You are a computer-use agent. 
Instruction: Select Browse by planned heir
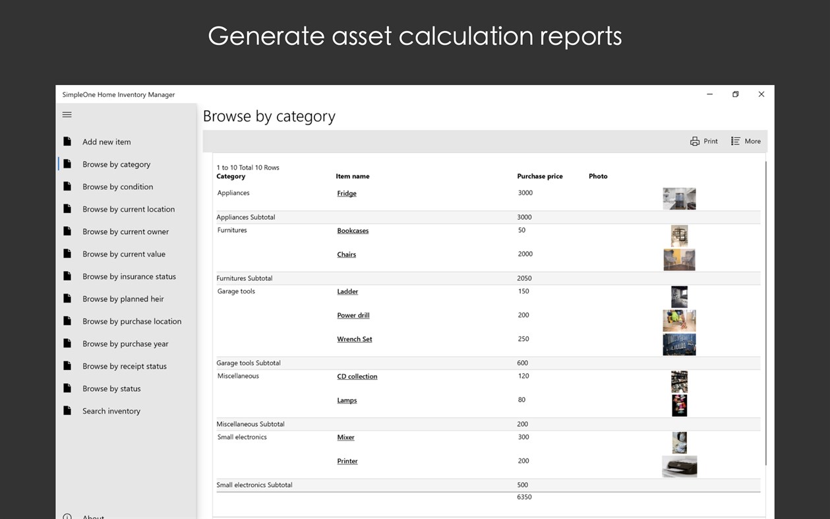pos(123,299)
